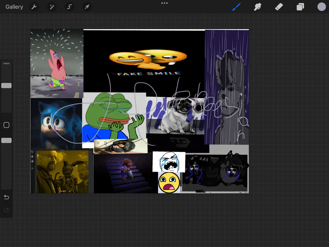Select the Eraser tool
This screenshot has width=329, height=247.
[279, 7]
